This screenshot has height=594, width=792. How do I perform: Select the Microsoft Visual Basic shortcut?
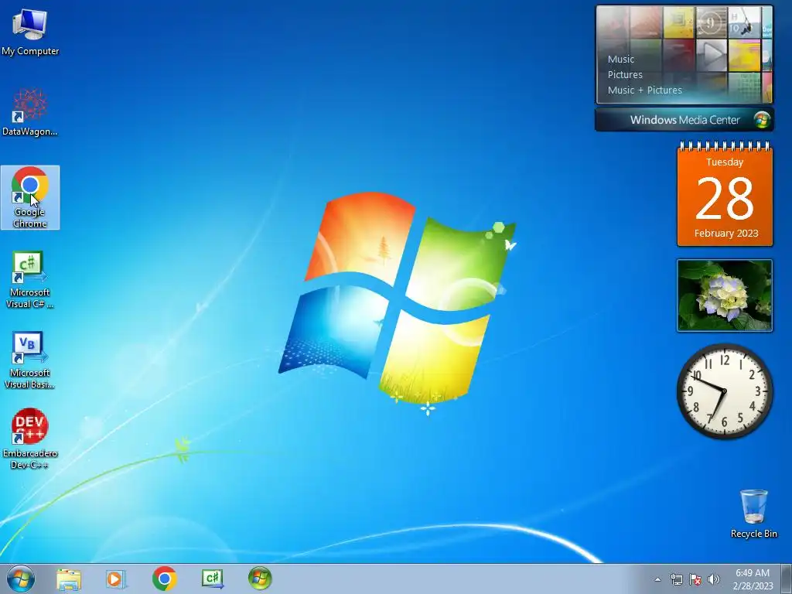pyautogui.click(x=30, y=360)
